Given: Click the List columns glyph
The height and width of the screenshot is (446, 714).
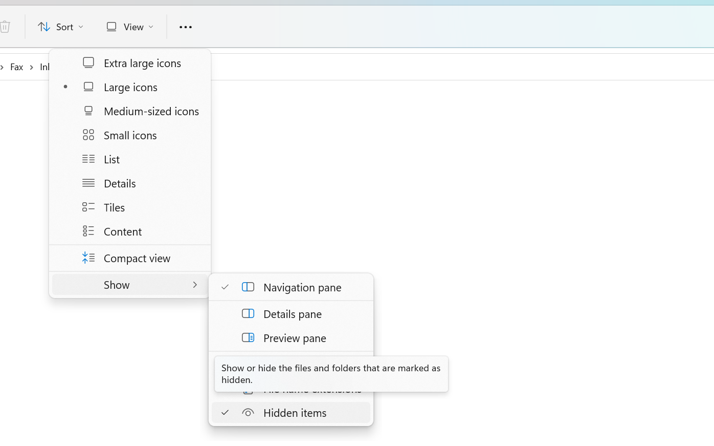Looking at the screenshot, I should click(88, 159).
